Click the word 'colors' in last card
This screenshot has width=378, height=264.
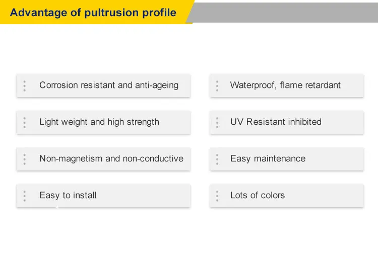[273, 195]
